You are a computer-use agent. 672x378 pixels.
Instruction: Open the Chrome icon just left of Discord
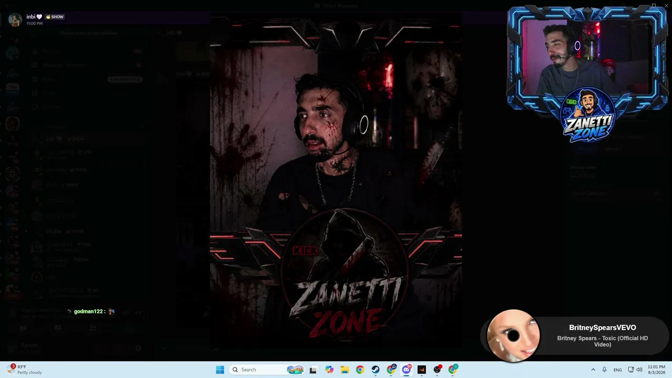[391, 370]
